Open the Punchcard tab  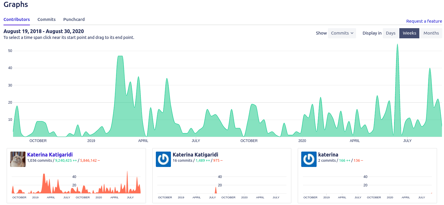point(74,19)
